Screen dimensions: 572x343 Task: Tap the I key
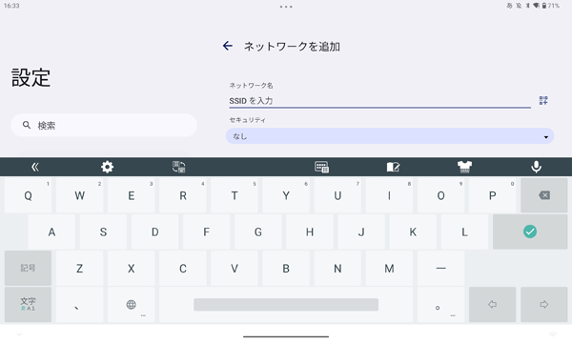(389, 195)
